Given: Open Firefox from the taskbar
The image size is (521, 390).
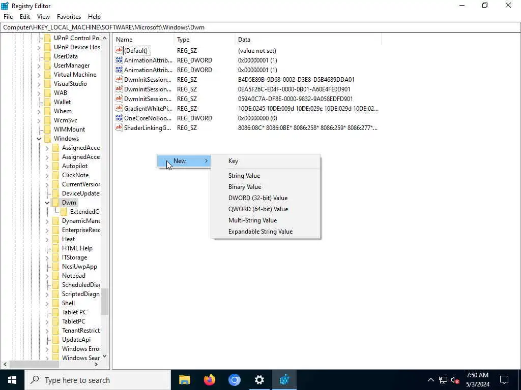Looking at the screenshot, I should pyautogui.click(x=209, y=380).
